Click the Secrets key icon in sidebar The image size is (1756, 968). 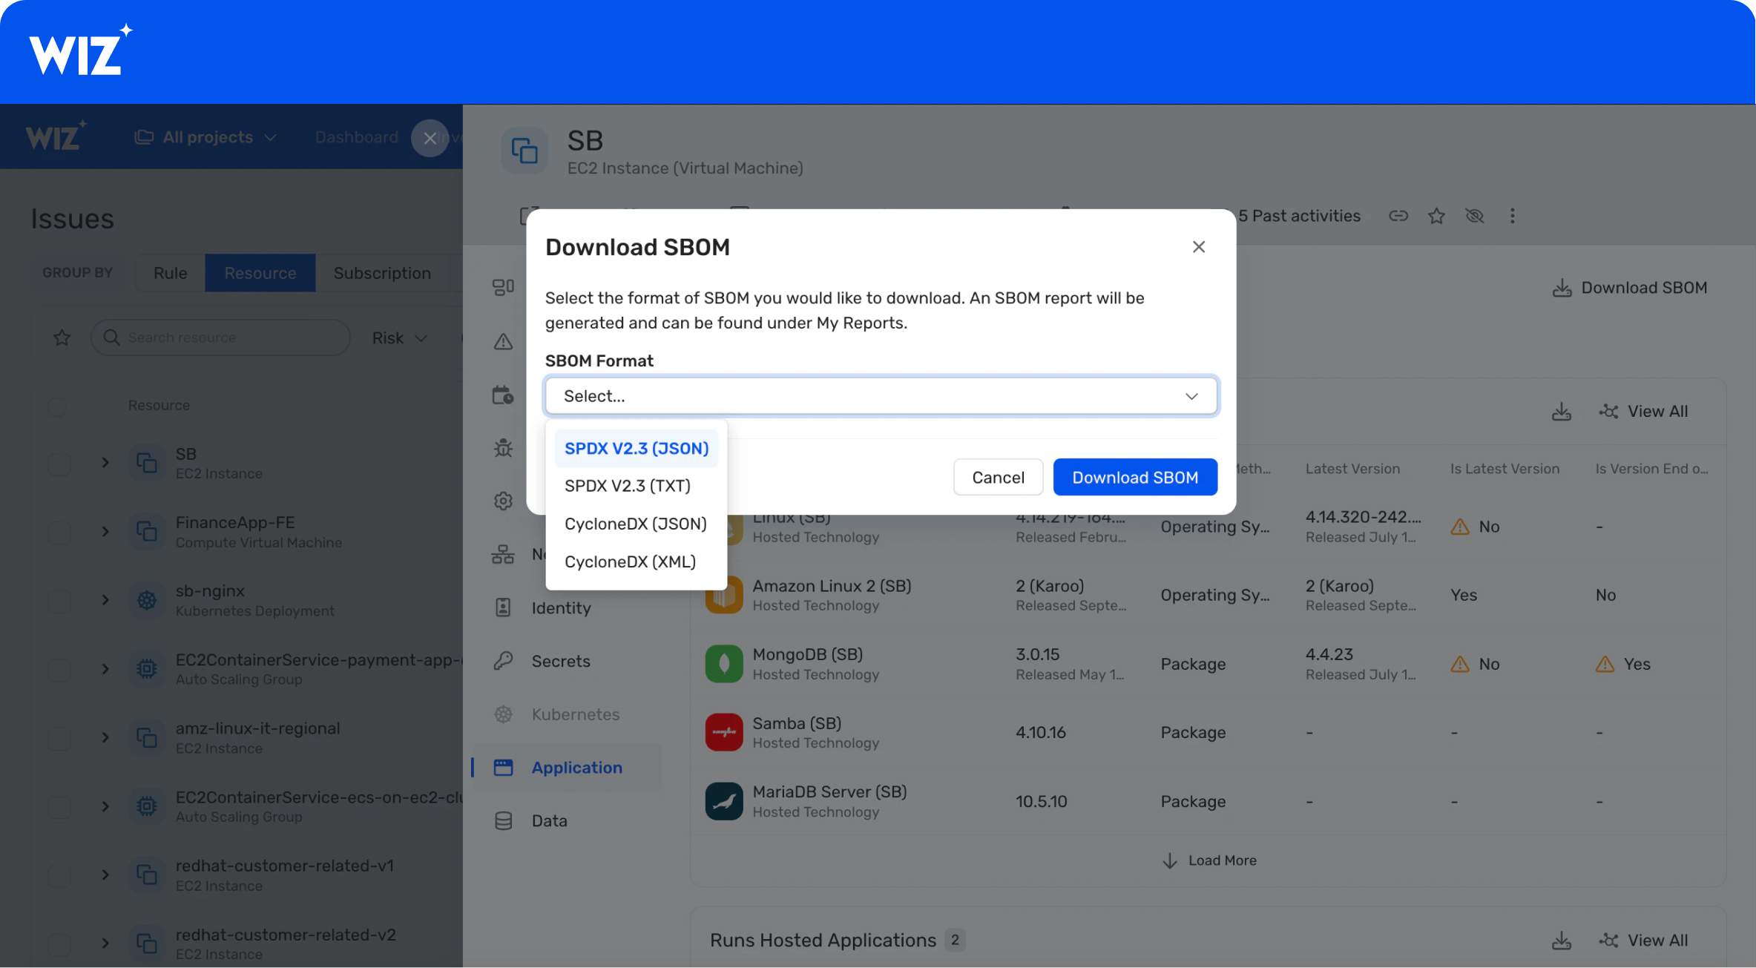(x=504, y=661)
